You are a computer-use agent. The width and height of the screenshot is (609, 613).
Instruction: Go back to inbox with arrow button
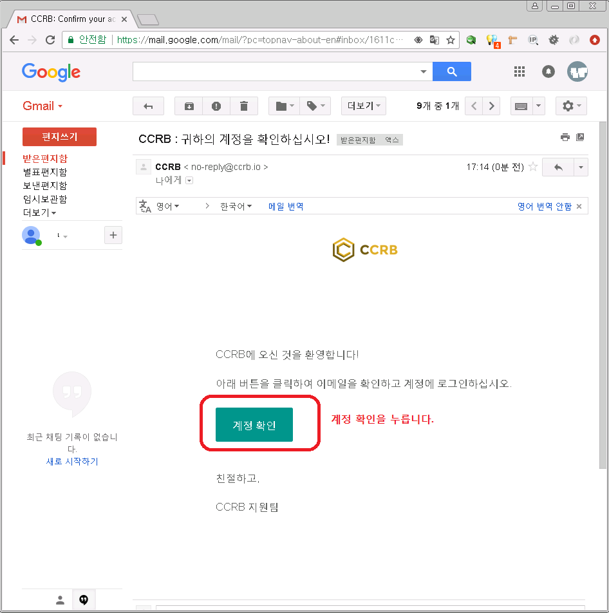148,106
